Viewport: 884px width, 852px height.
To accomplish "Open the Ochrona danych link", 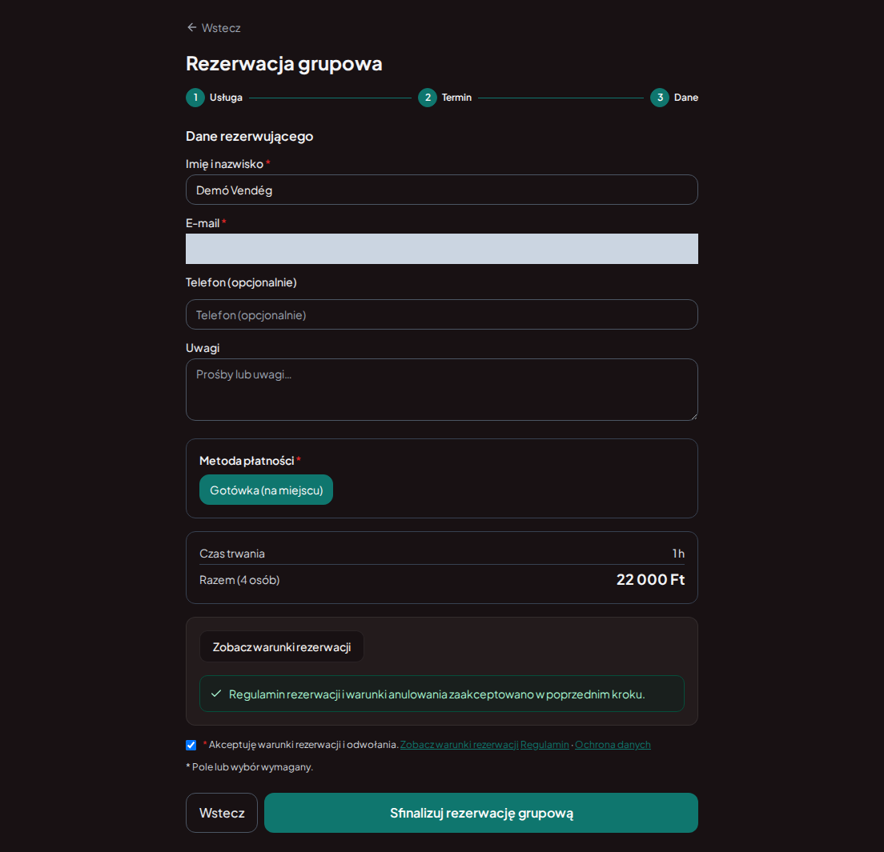I will pos(613,745).
